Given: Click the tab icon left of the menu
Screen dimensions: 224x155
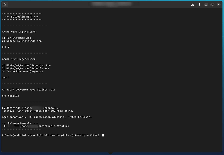Looking at the screenshot, I should (x=193, y=5).
